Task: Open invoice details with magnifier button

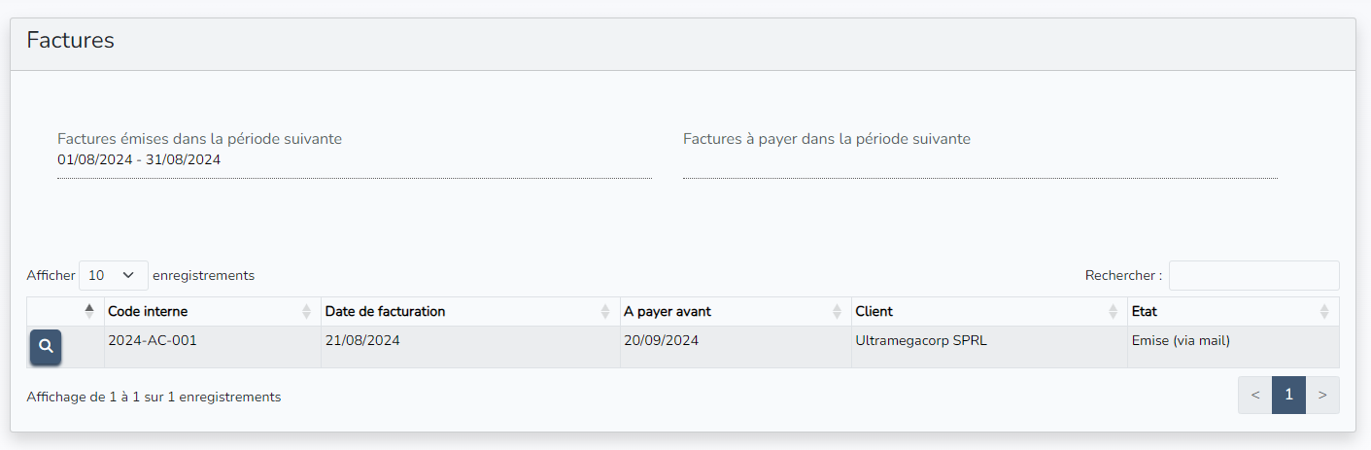Action: [46, 347]
